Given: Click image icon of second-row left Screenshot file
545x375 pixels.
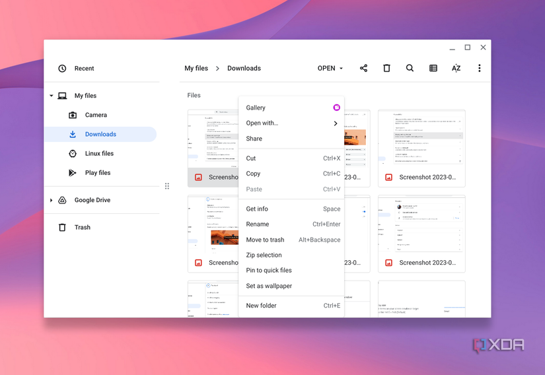Looking at the screenshot, I should coord(198,263).
